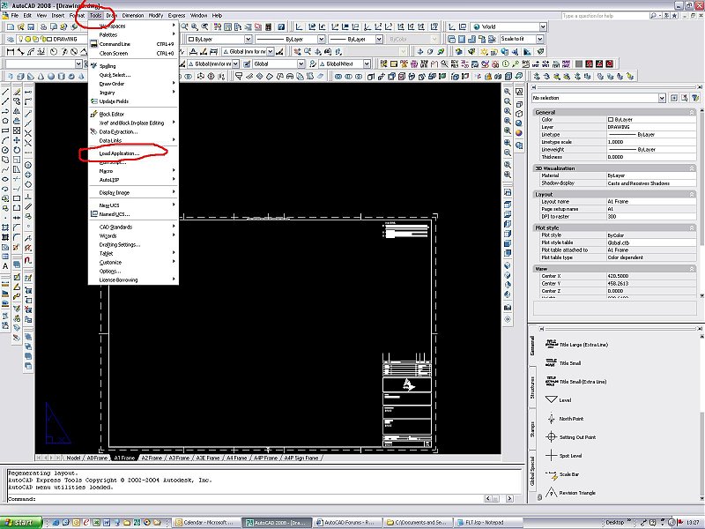
Task: Open the linetype ByLayer dropdown arrow
Action: pyautogui.click(x=322, y=39)
